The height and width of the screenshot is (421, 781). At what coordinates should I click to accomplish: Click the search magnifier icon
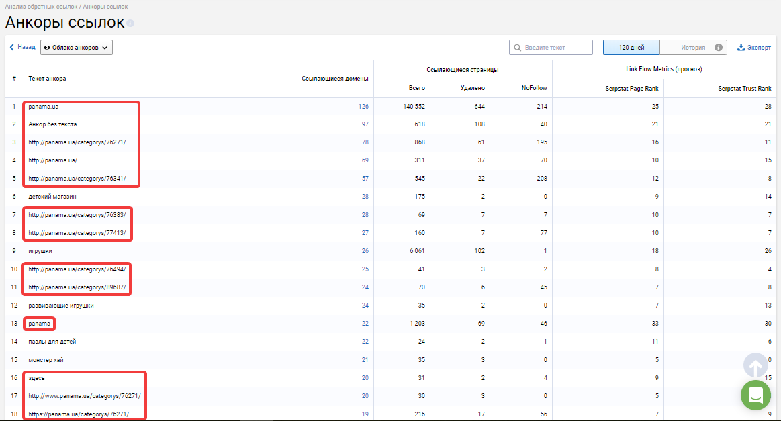(518, 47)
